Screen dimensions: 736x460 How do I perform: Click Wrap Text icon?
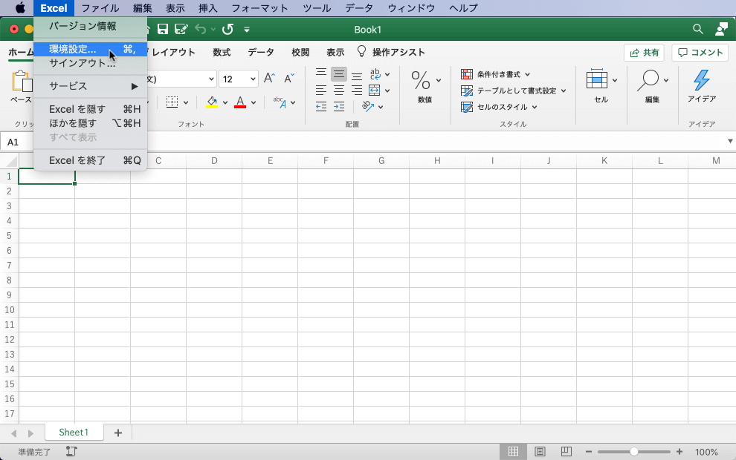click(x=375, y=74)
